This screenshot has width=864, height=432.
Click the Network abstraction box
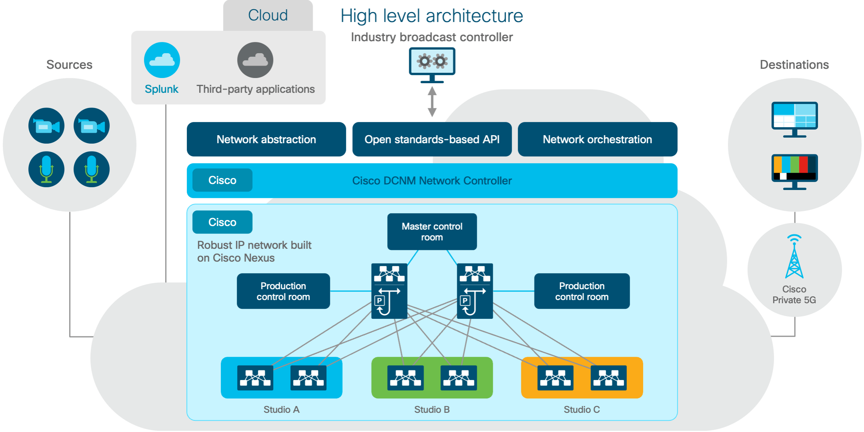click(x=266, y=139)
